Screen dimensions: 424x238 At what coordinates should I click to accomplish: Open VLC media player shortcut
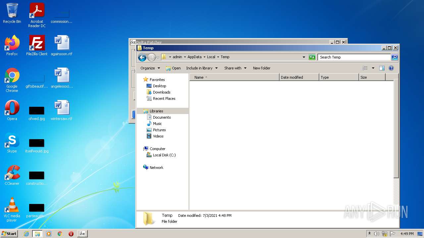(x=12, y=210)
